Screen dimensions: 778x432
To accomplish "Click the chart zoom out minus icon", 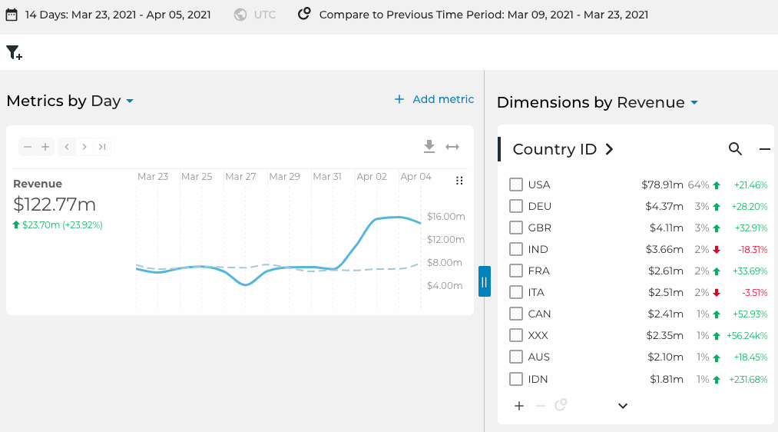I will (28, 147).
